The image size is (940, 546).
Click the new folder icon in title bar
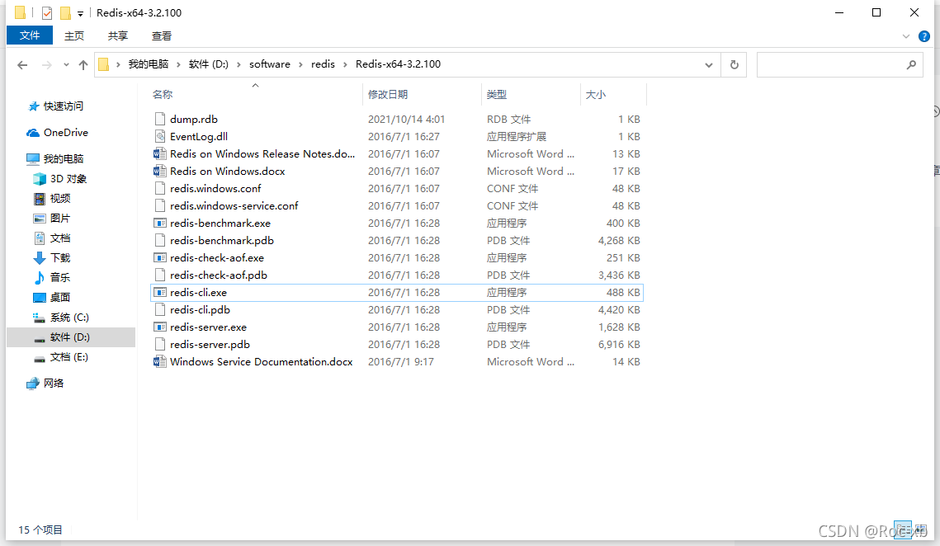tap(64, 12)
